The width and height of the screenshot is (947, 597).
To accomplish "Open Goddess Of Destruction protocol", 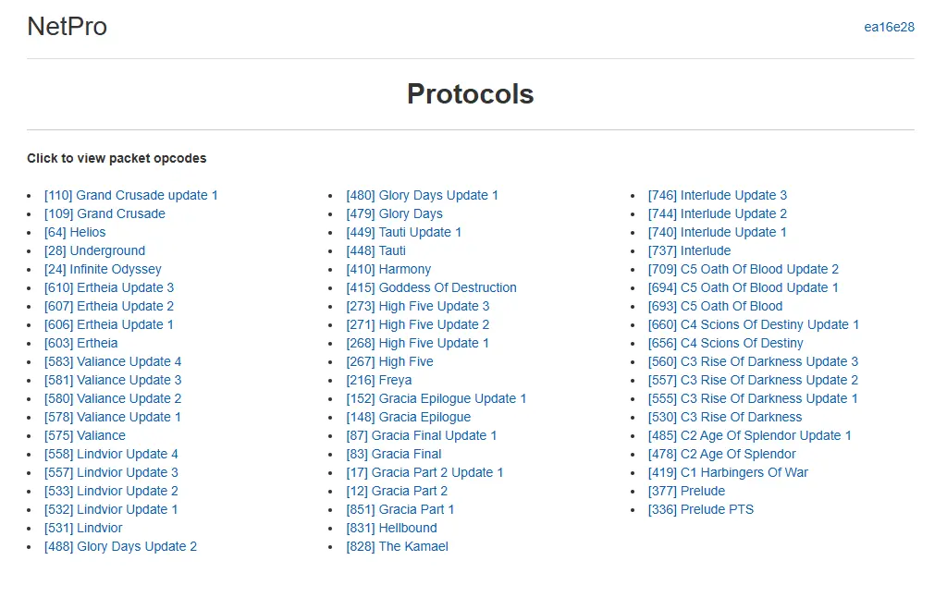I will coord(431,287).
